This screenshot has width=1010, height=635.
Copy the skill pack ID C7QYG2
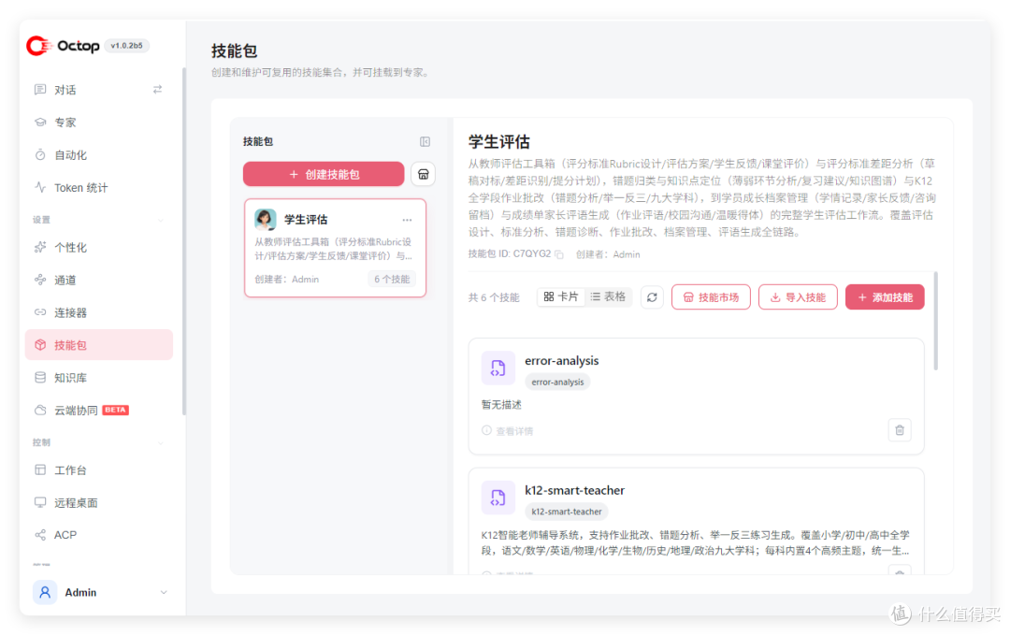point(559,255)
